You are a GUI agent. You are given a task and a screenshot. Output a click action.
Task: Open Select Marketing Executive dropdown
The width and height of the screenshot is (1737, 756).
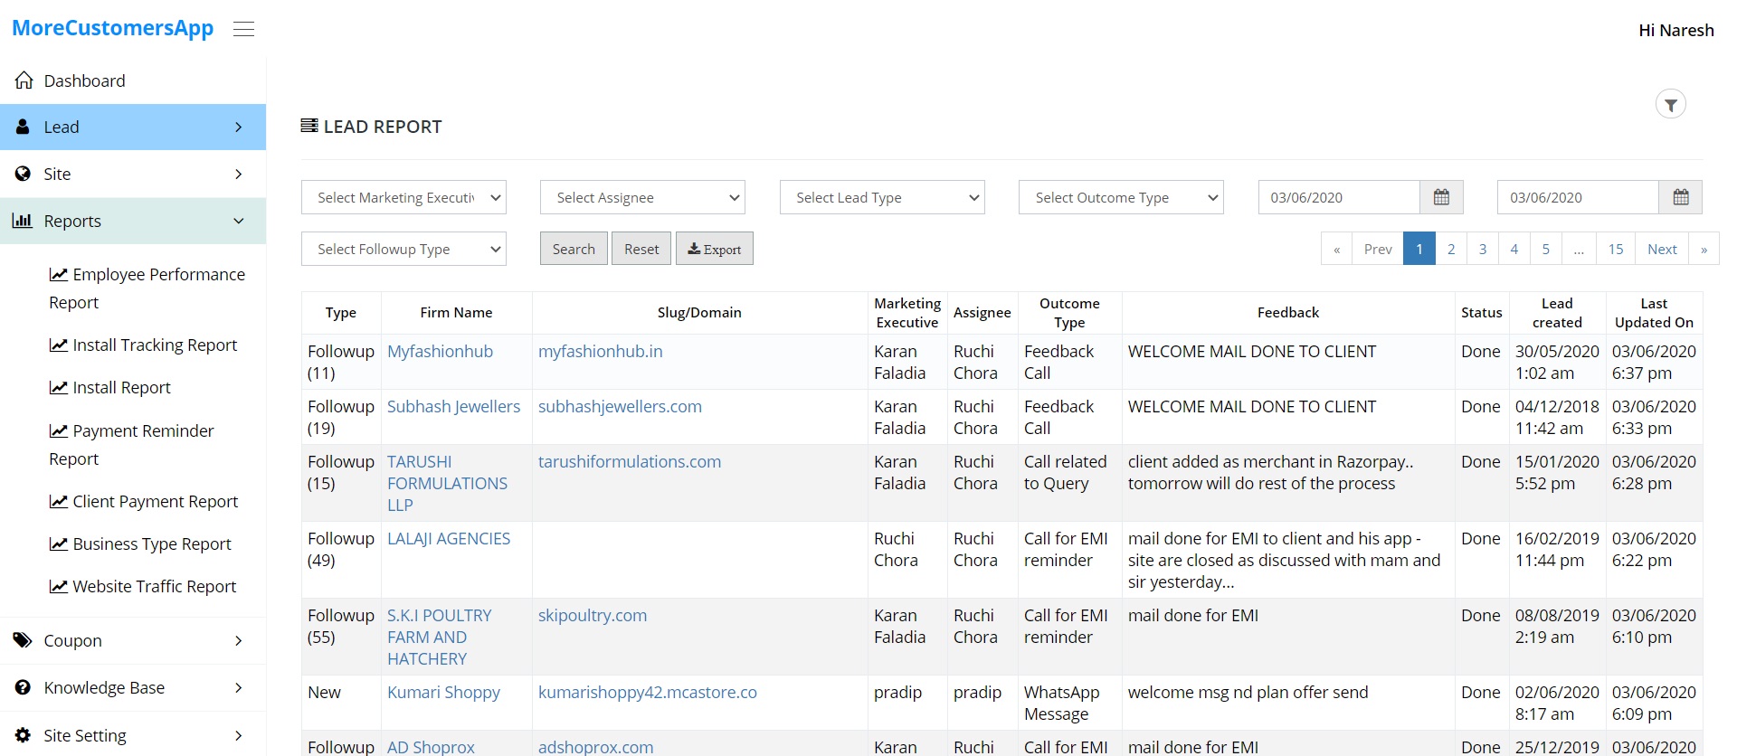tap(403, 197)
